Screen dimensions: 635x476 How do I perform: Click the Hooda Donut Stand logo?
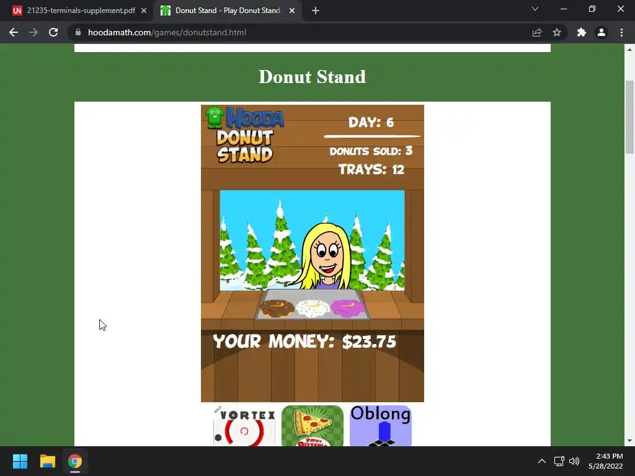[245, 135]
